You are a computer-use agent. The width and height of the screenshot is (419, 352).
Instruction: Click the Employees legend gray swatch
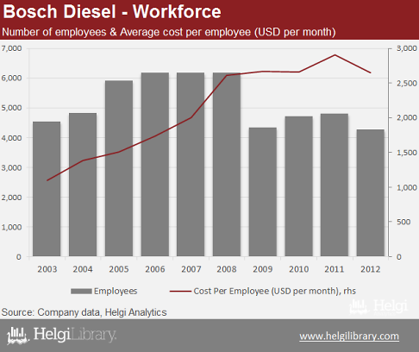point(81,292)
